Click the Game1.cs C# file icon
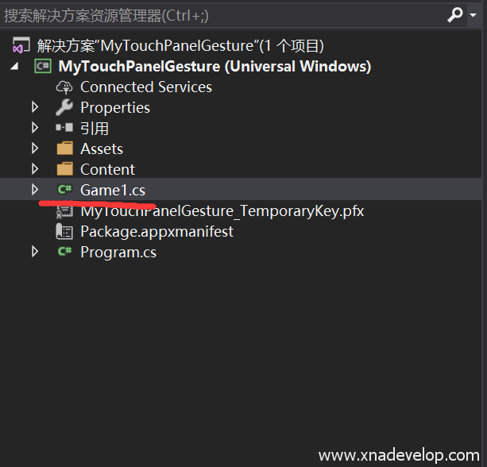This screenshot has width=487, height=467. click(x=64, y=191)
